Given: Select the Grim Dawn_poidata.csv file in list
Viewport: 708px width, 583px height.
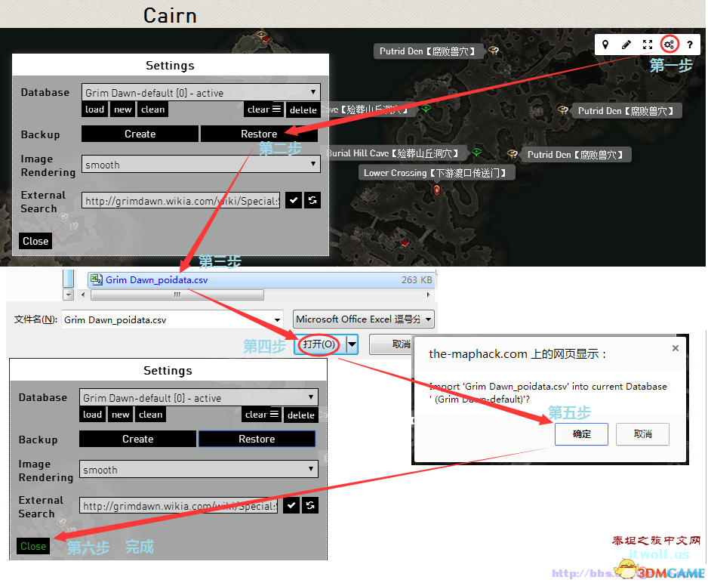Looking at the screenshot, I should 156,279.
